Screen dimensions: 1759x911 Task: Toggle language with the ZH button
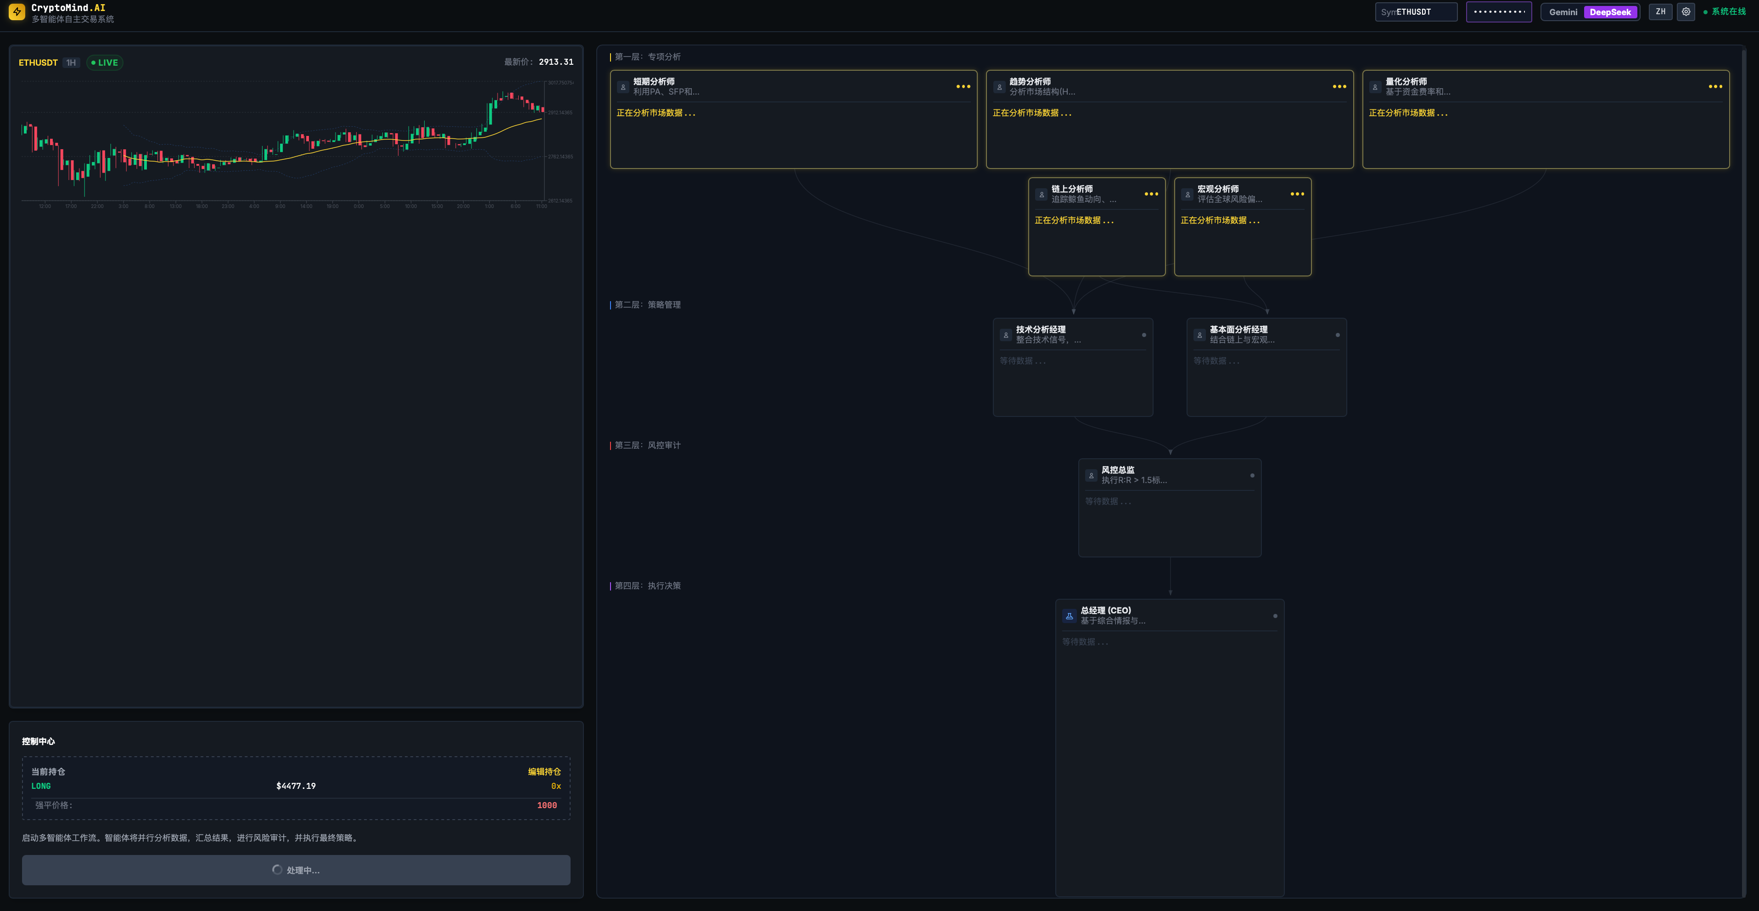[x=1660, y=11]
